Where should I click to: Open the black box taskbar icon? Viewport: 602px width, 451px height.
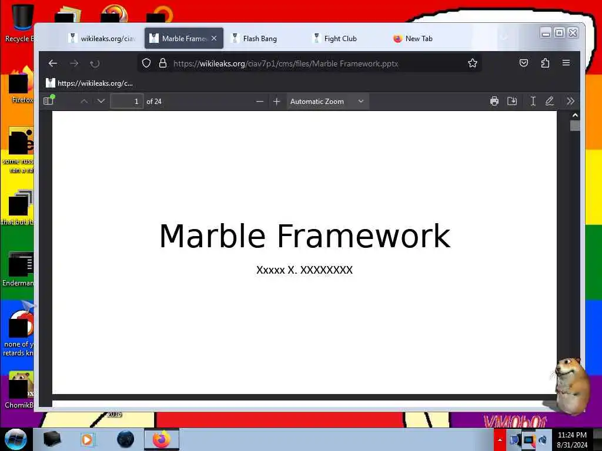[x=52, y=439]
